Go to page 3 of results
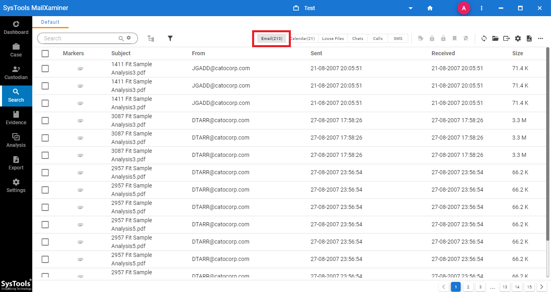 click(480, 287)
